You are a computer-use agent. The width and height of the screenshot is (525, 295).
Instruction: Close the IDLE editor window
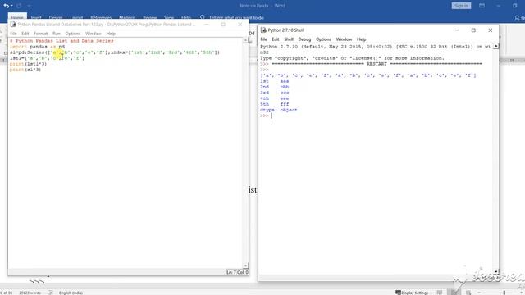240,25
